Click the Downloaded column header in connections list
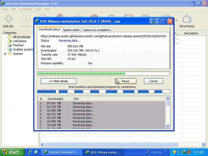Viewport: 208px width, 156px height. pos(58,99)
